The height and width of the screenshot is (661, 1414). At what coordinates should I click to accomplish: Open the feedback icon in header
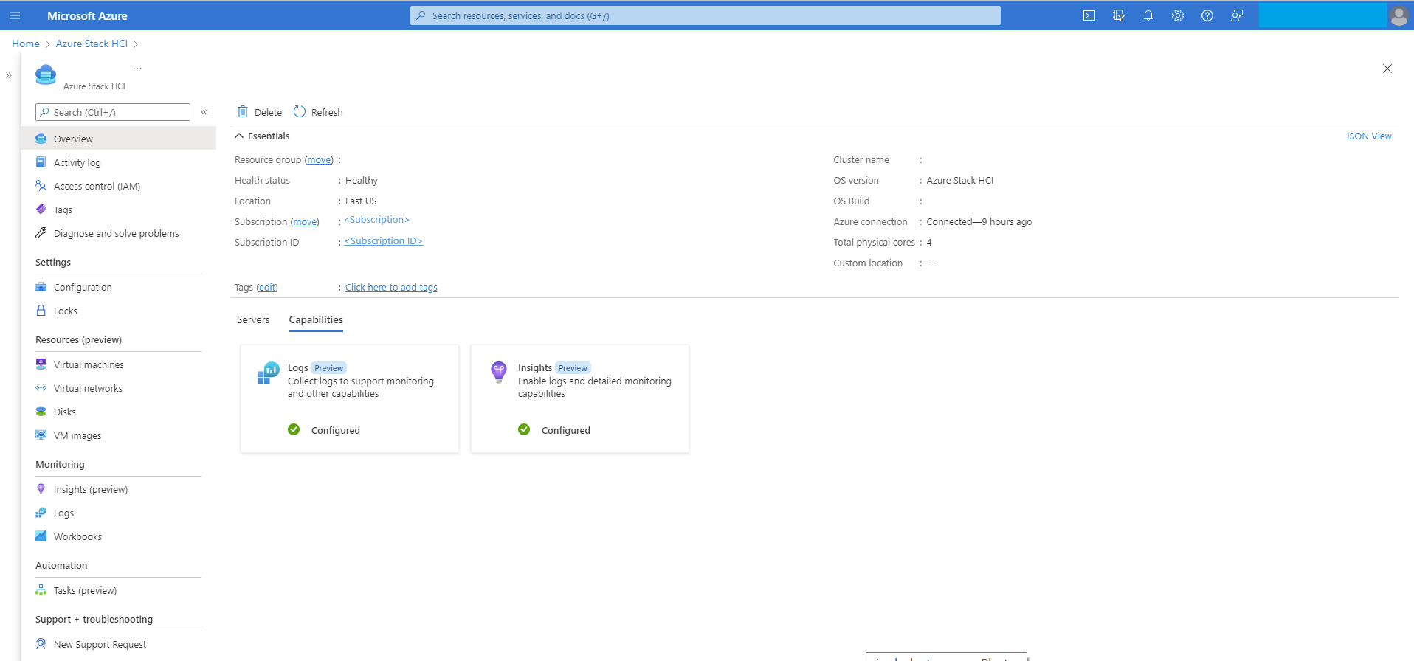[1237, 15]
